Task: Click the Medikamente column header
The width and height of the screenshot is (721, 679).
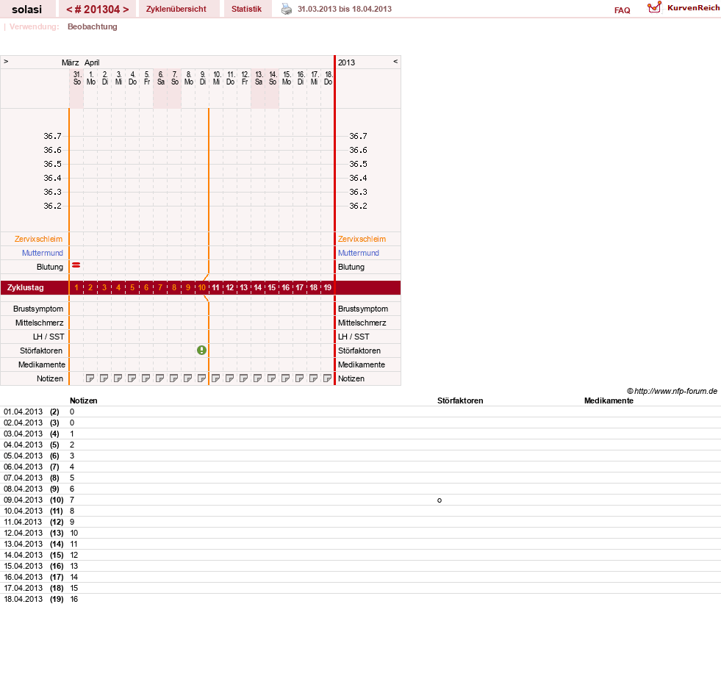Action: click(609, 401)
